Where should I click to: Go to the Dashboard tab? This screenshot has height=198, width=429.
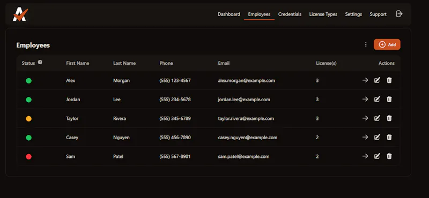point(229,14)
